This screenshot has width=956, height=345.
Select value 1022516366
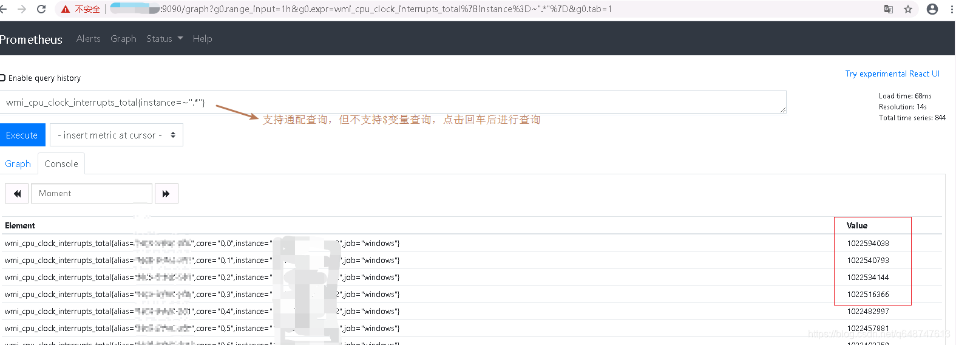point(868,295)
